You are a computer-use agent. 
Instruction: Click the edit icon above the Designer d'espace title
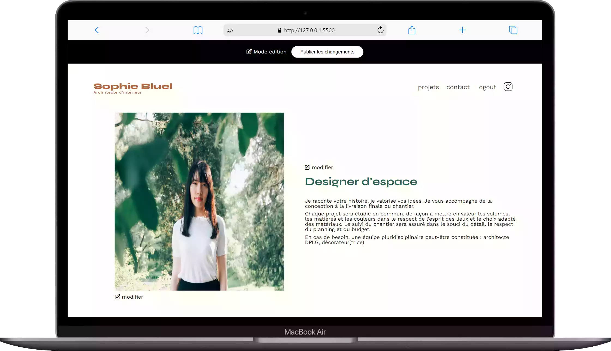307,167
